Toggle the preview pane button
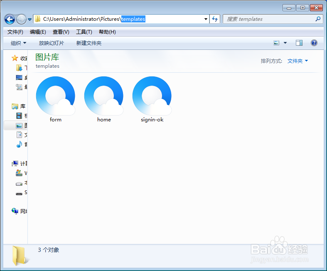 click(299, 43)
